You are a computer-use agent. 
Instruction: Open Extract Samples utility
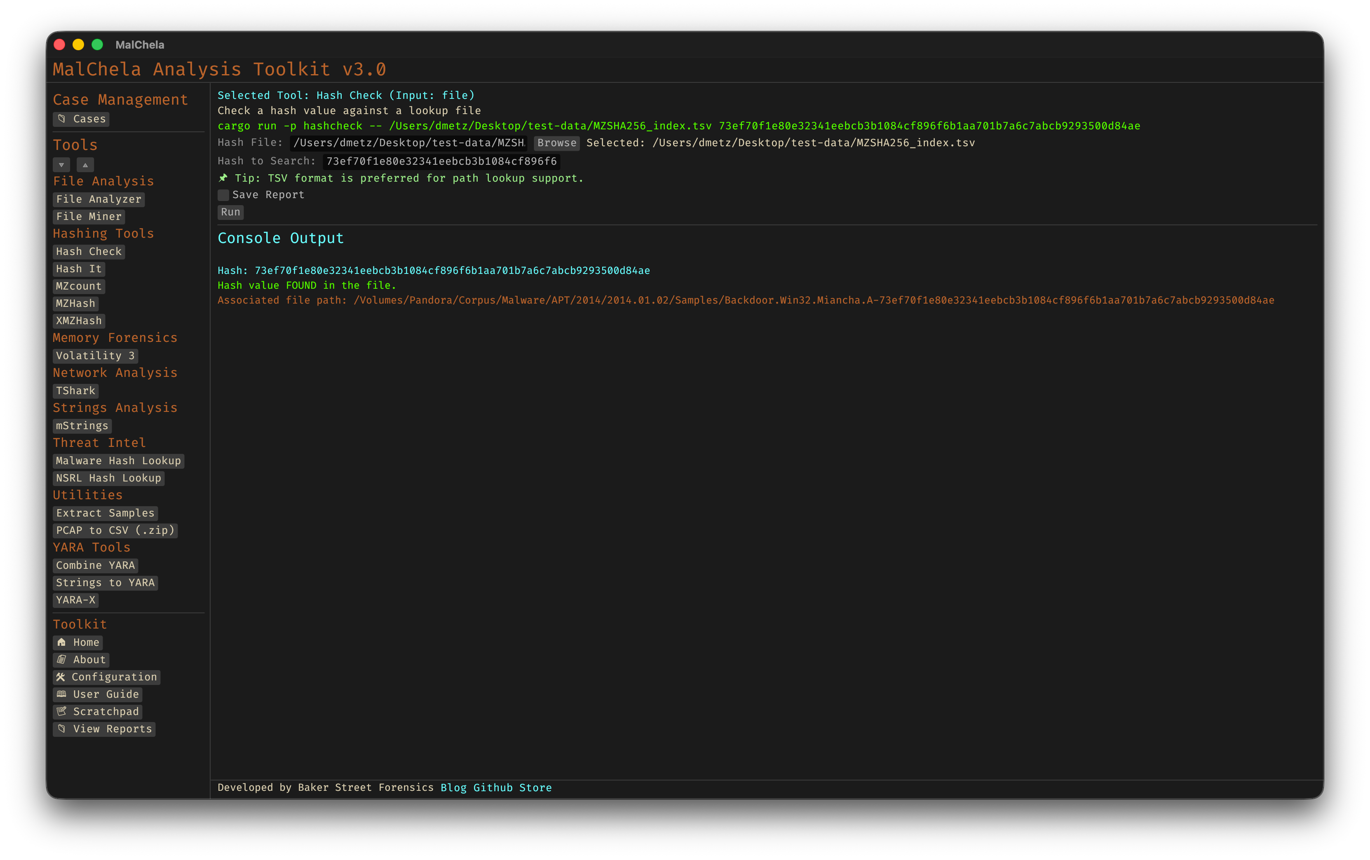pyautogui.click(x=105, y=513)
